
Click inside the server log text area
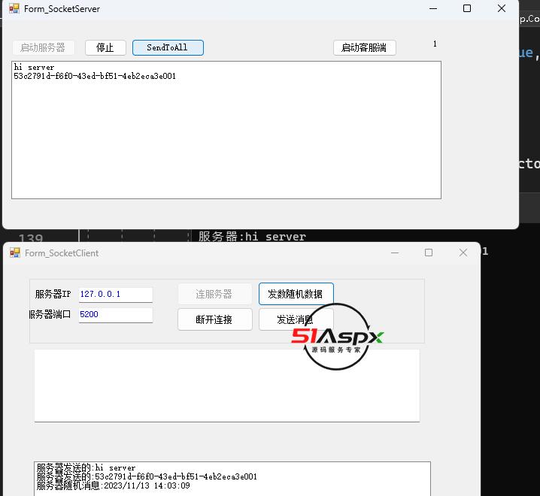pos(226,130)
